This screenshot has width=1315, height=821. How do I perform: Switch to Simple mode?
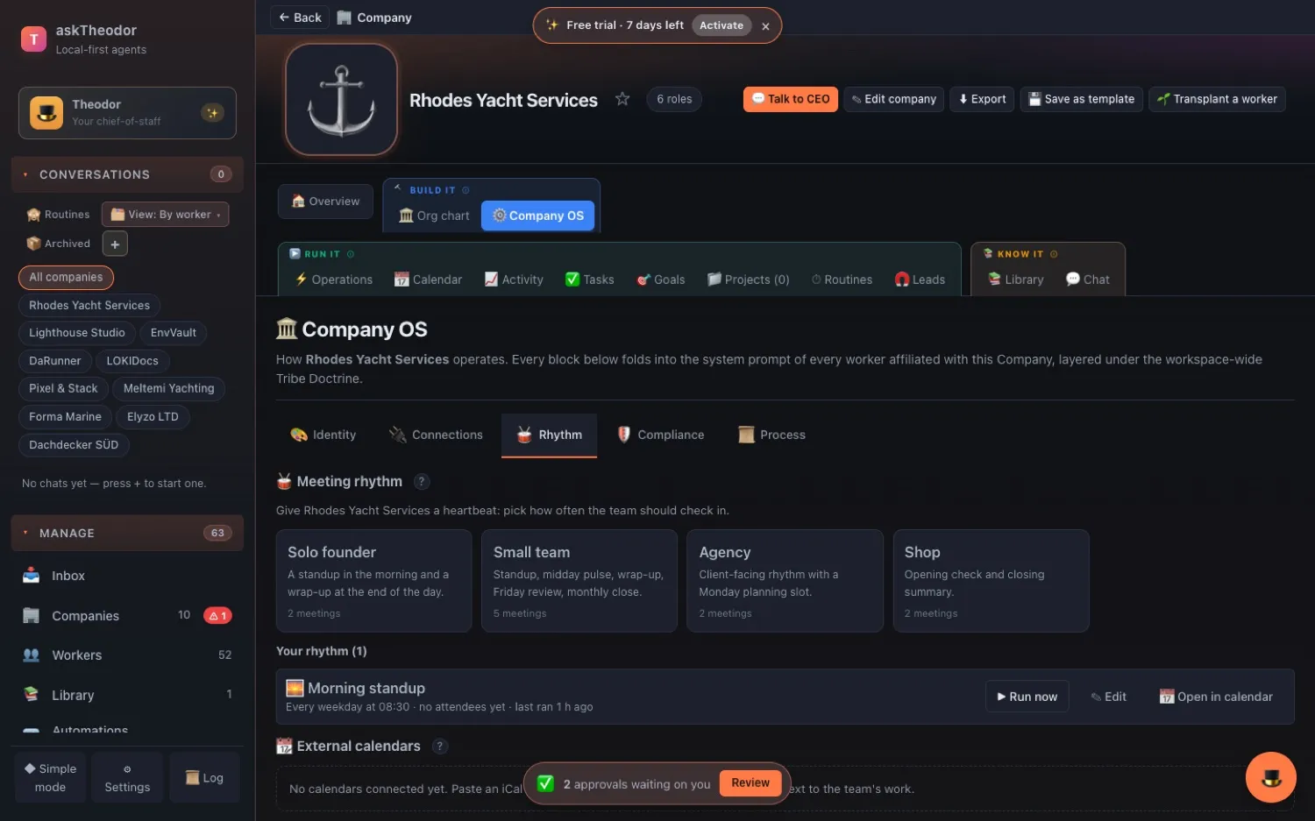click(50, 778)
